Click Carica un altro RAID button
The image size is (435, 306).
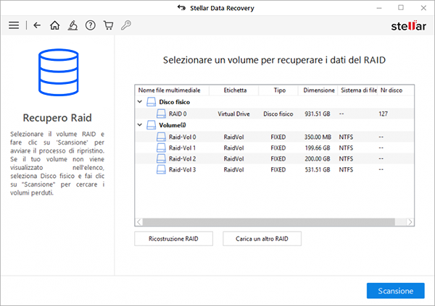(262, 239)
